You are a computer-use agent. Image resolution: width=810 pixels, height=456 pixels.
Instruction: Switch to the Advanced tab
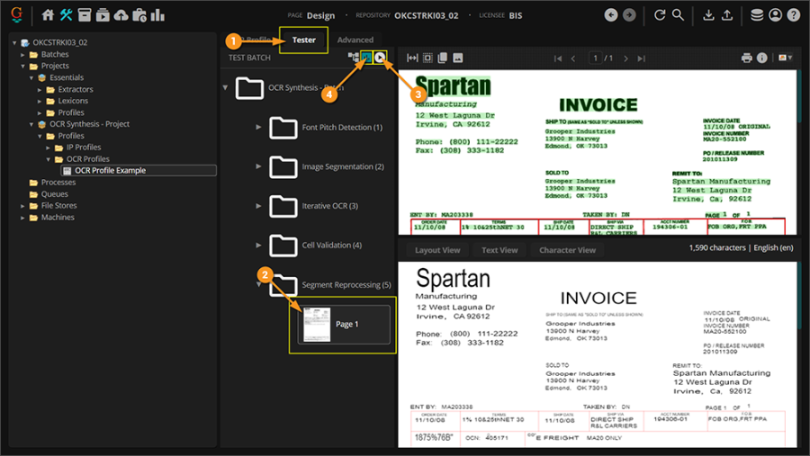pos(355,40)
